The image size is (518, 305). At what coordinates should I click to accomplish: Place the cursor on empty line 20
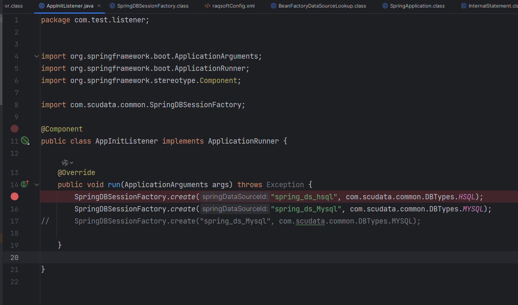pos(228,257)
